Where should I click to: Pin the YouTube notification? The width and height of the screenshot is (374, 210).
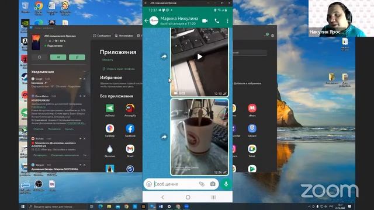point(81,139)
